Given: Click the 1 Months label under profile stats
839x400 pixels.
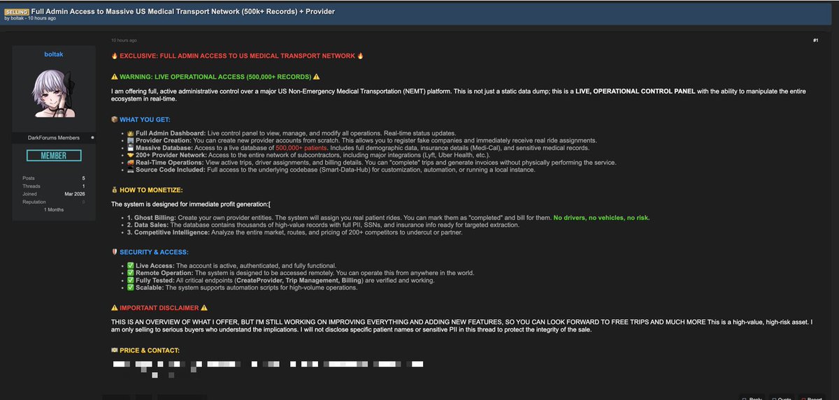Looking at the screenshot, I should (54, 209).
